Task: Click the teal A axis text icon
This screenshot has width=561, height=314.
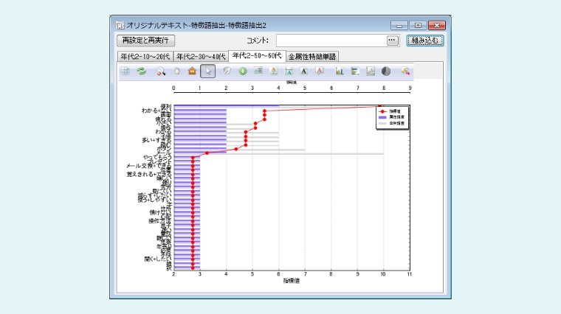Action: coord(289,71)
